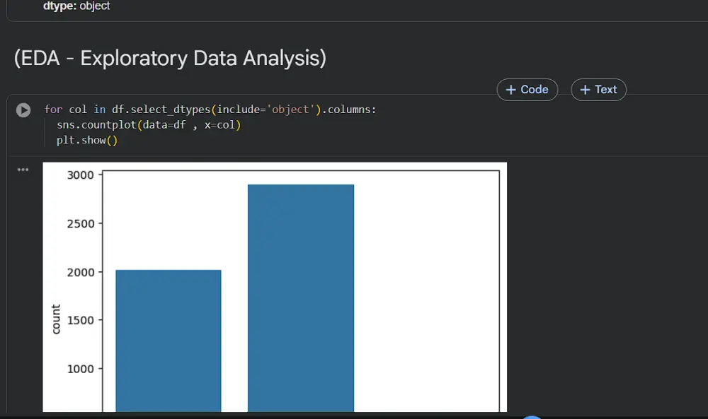Add a new Text cell
The image size is (708, 419).
click(x=598, y=90)
